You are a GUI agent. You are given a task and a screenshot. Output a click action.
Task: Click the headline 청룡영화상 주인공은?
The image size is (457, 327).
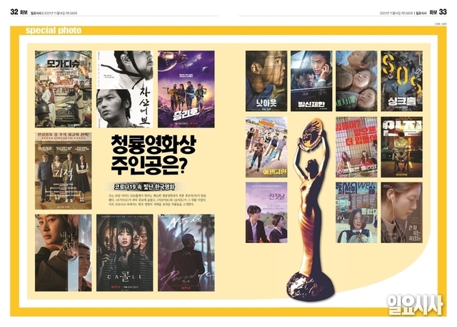(x=153, y=155)
